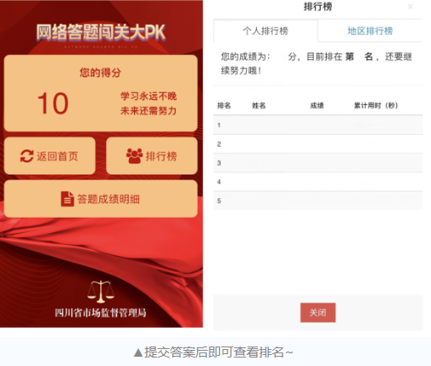The width and height of the screenshot is (431, 366).
Task: Open the 排行榜 button
Action: (x=152, y=156)
